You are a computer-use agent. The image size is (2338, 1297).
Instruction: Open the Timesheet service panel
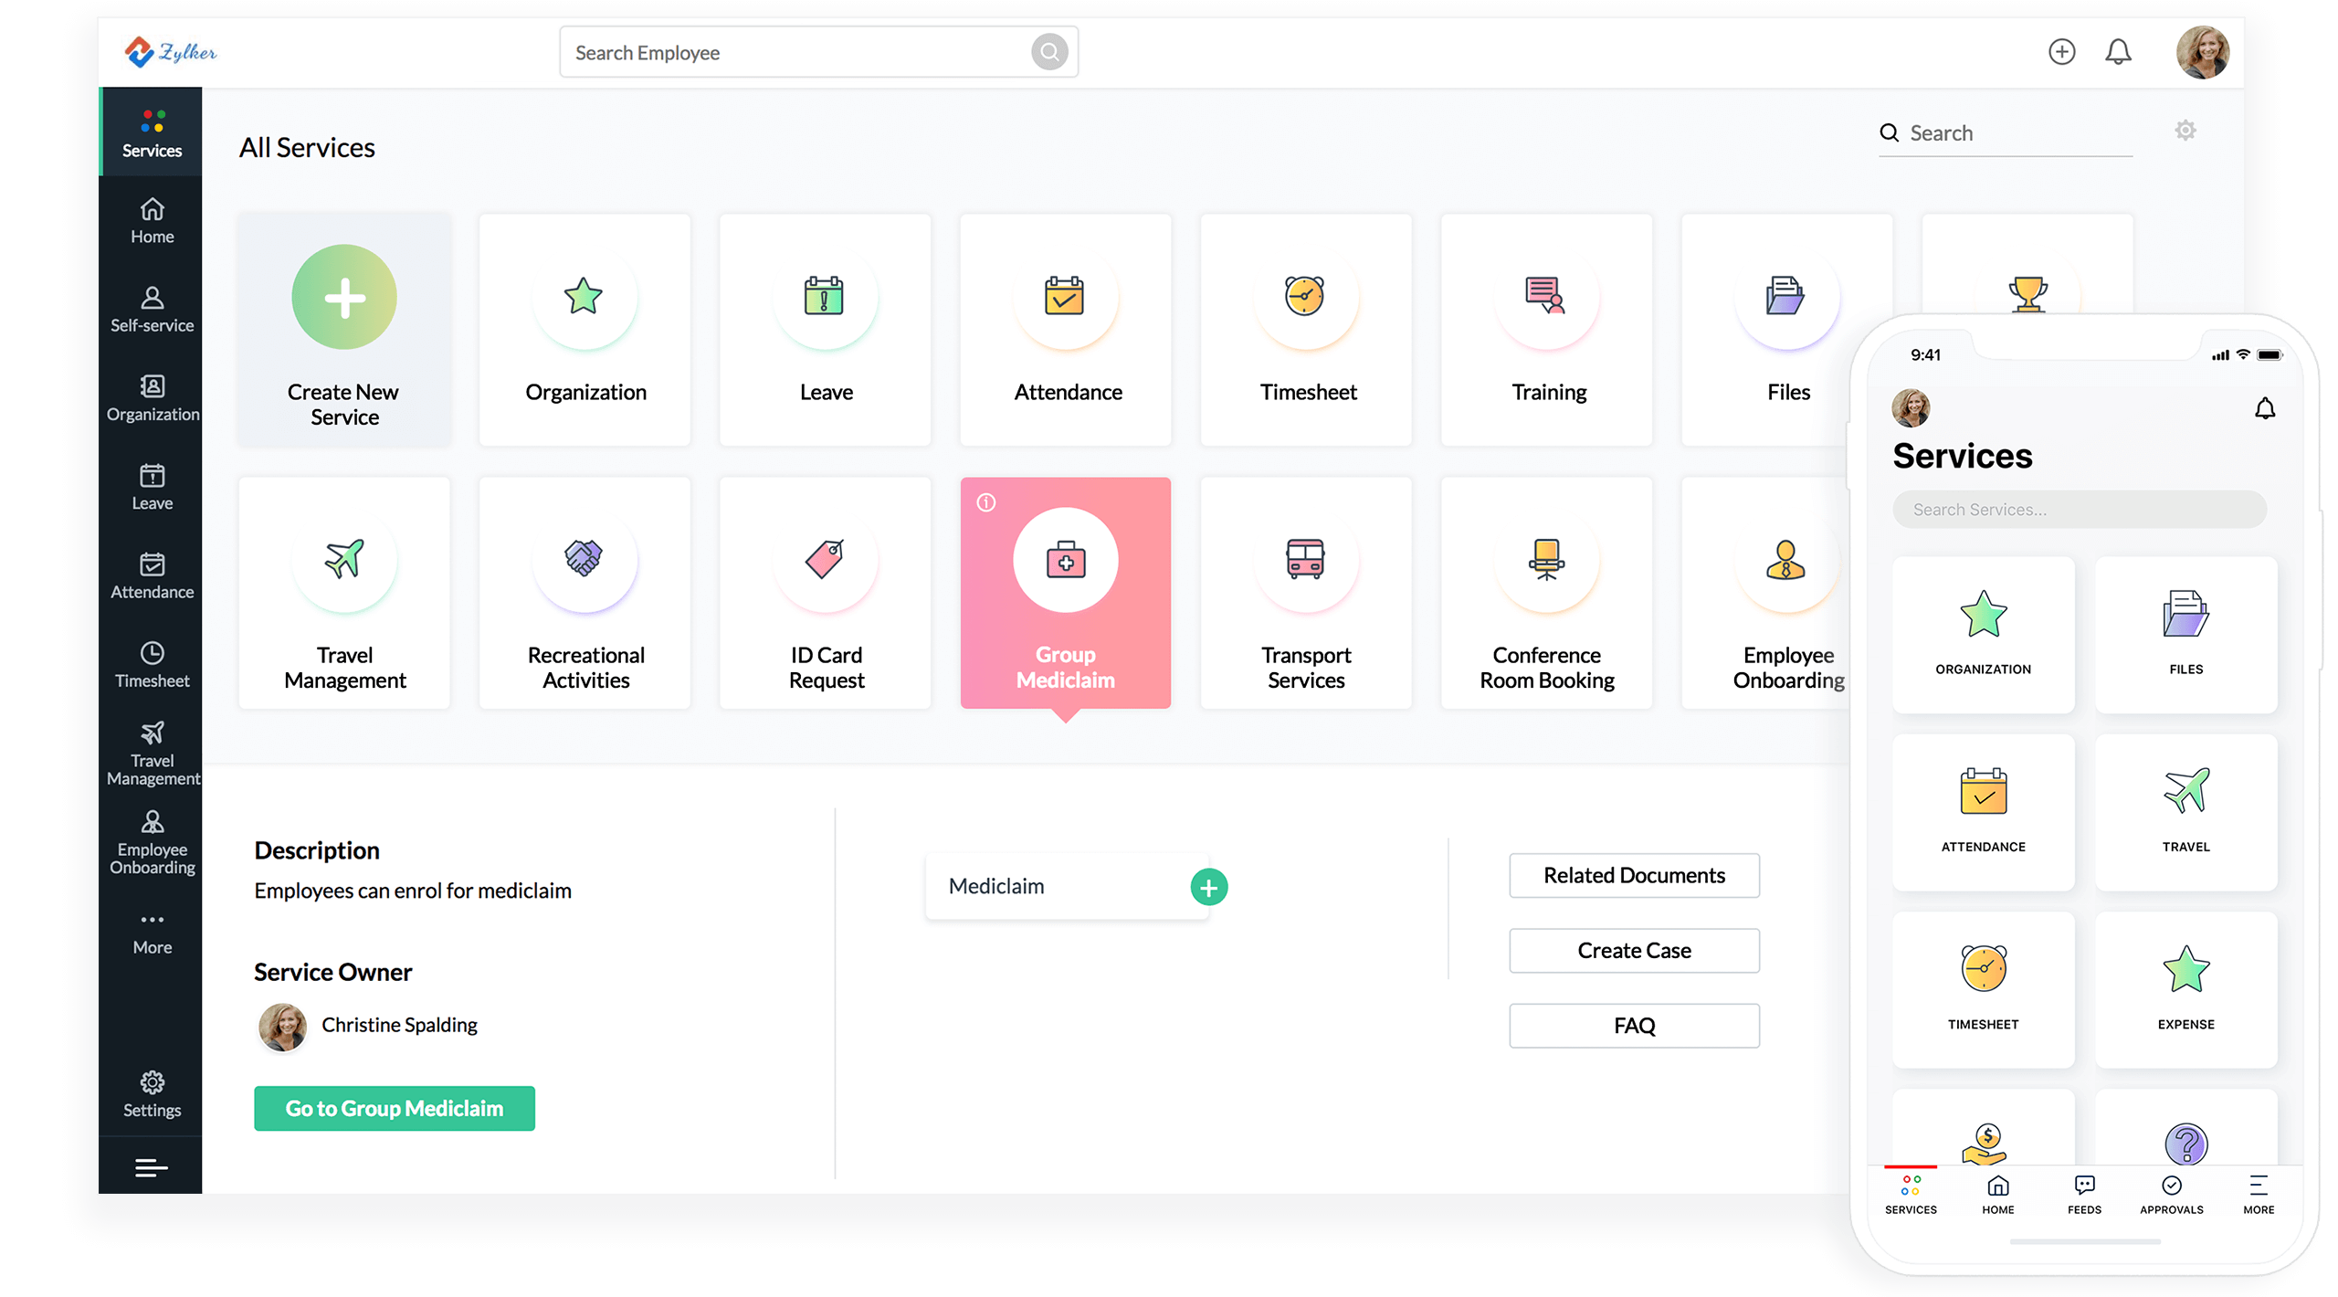coord(1305,329)
